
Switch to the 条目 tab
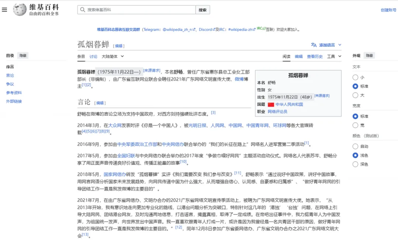point(81,56)
